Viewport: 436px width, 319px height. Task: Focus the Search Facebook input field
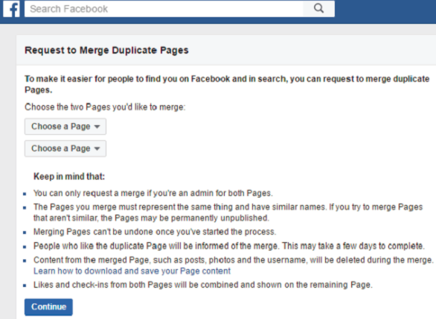(x=164, y=9)
